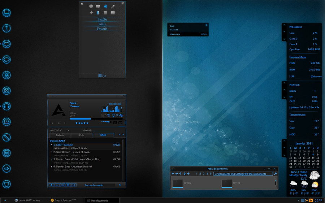Click the arrow next to Recherche rapide
Viewport: 325px width, 203px height.
[x=120, y=185]
